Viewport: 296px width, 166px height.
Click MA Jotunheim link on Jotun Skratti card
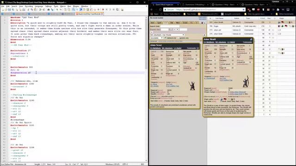[x=221, y=42]
